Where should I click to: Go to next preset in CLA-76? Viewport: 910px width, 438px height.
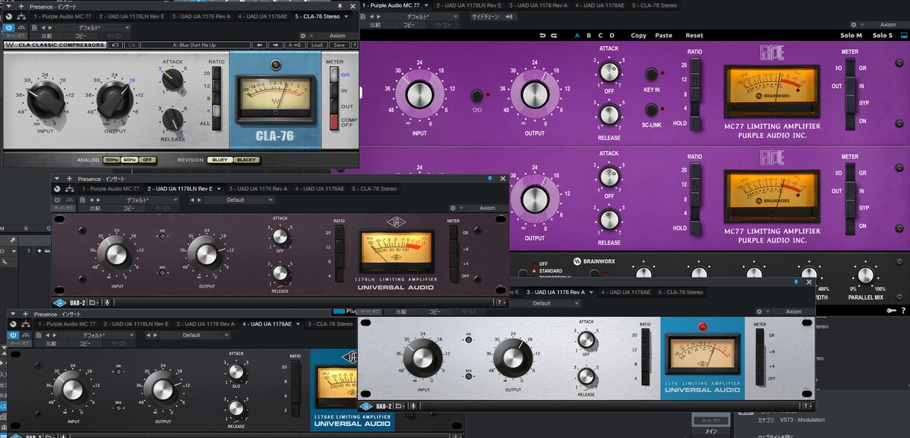(275, 45)
